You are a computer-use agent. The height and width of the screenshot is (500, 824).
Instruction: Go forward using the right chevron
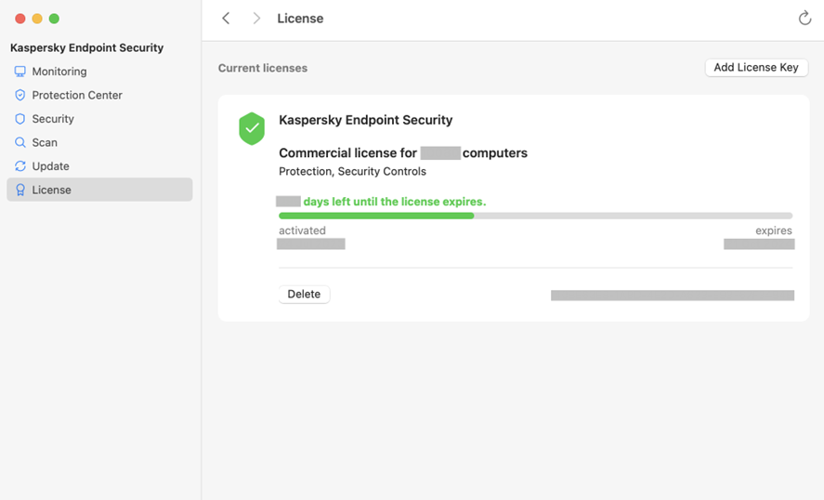256,19
